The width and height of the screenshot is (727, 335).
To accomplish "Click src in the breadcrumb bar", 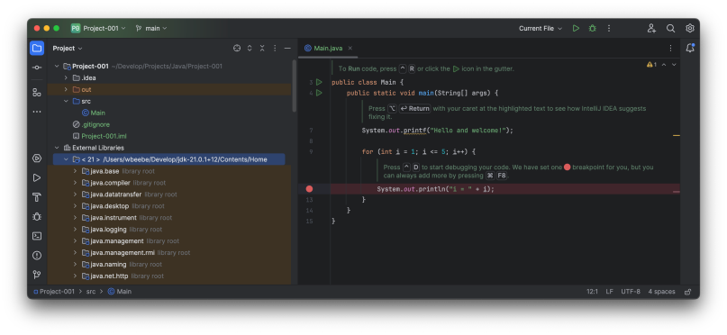I will click(91, 292).
